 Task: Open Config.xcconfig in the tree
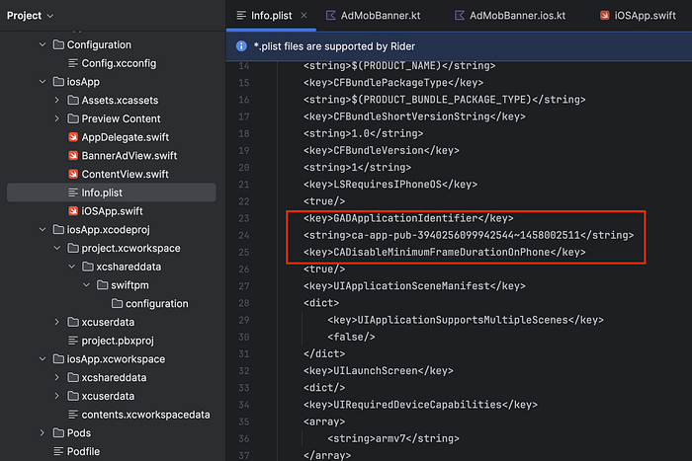coord(119,63)
